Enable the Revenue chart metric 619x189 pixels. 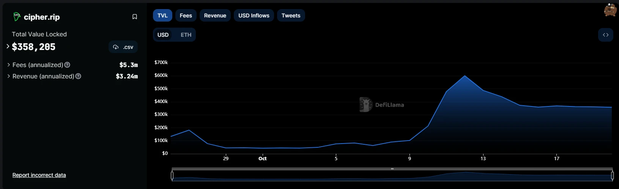point(215,16)
